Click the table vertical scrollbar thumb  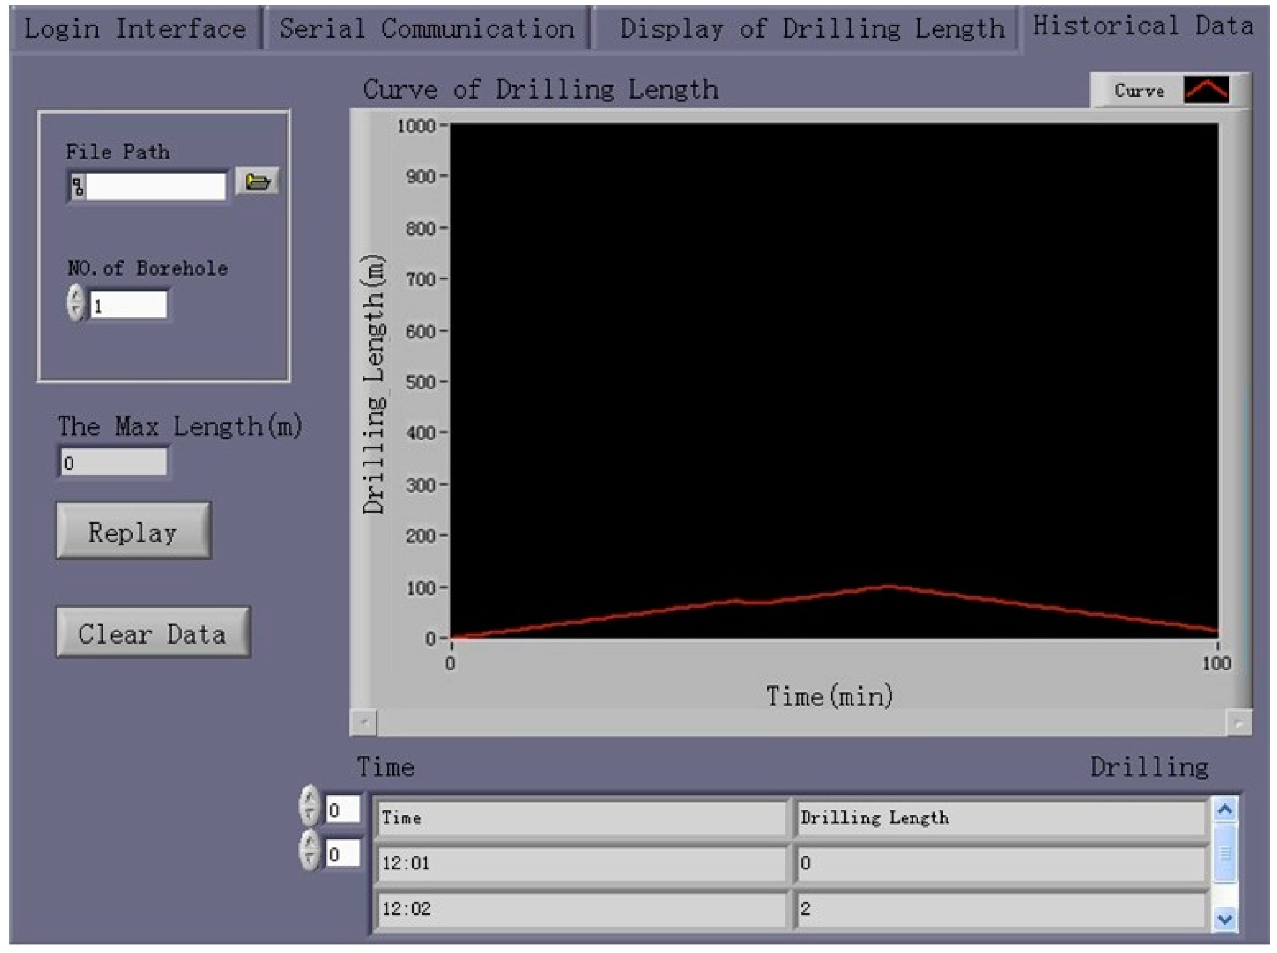coord(1224,854)
